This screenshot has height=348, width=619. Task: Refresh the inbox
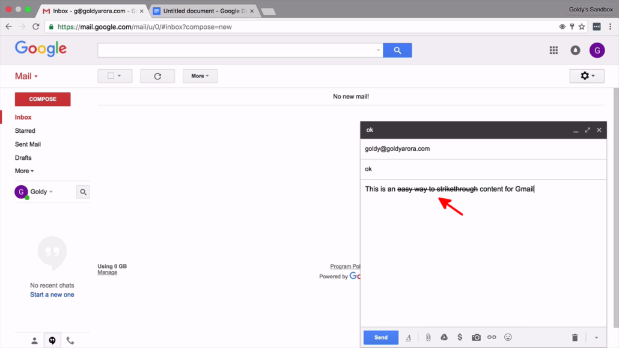pyautogui.click(x=157, y=76)
